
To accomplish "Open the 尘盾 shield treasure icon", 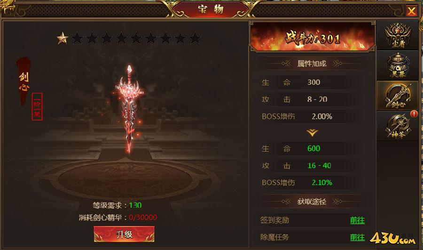I will [x=397, y=35].
